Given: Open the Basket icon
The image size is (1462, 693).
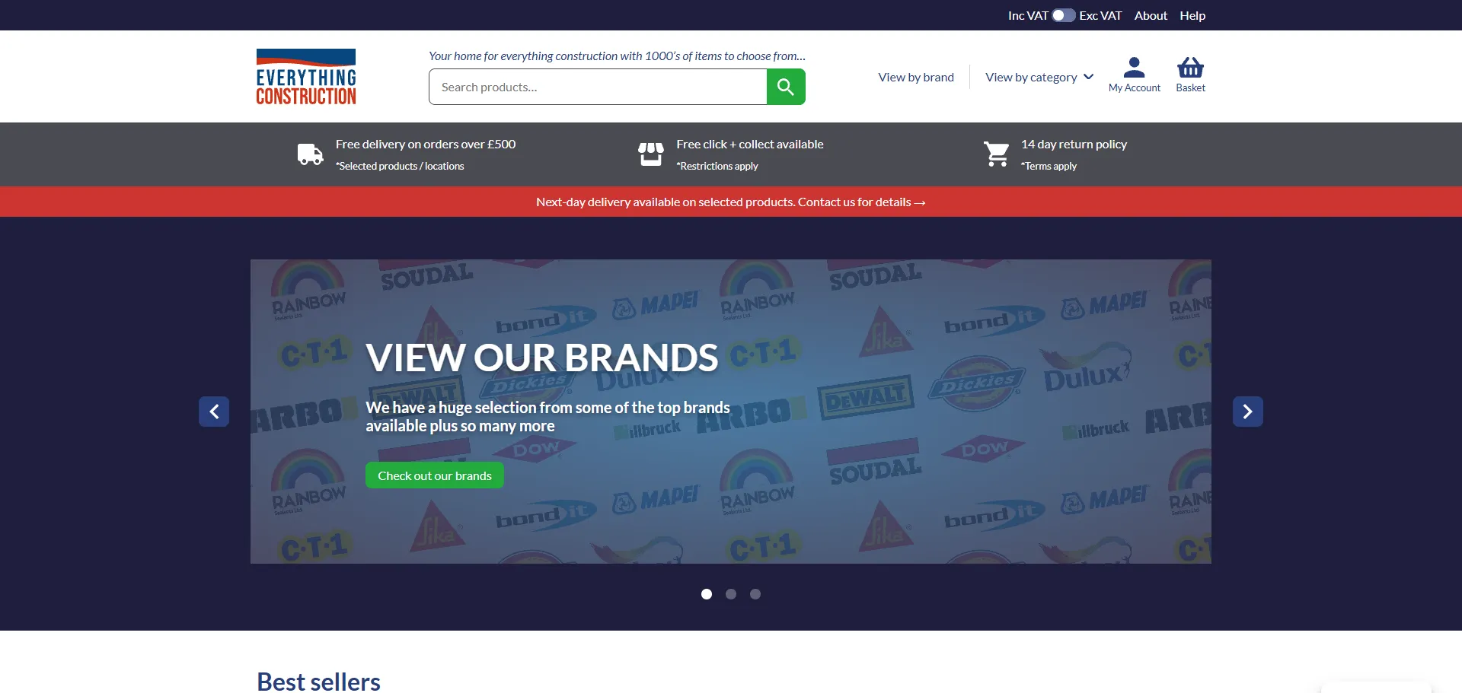Looking at the screenshot, I should coord(1190,68).
